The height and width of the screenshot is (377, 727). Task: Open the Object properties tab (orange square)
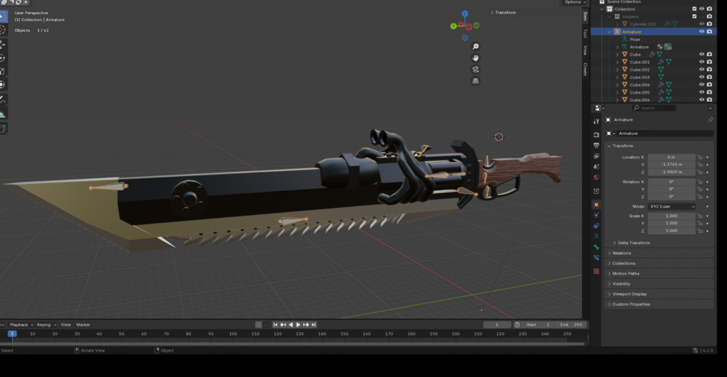click(596, 204)
